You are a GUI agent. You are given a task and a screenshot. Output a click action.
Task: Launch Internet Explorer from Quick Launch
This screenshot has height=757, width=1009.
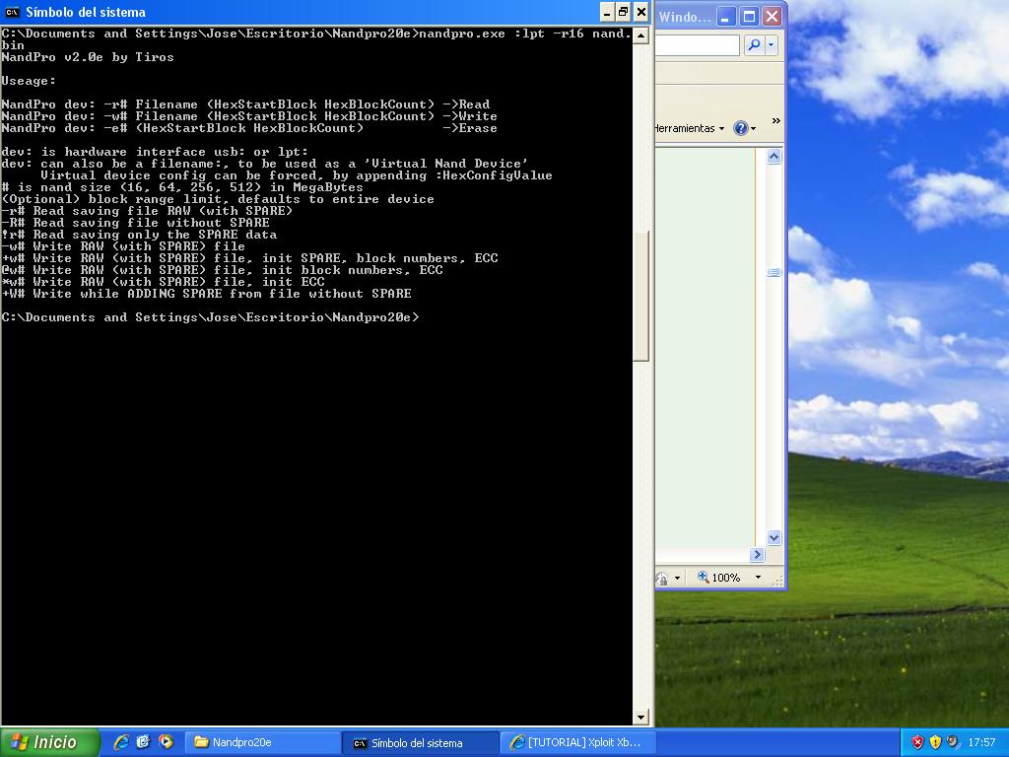(121, 742)
